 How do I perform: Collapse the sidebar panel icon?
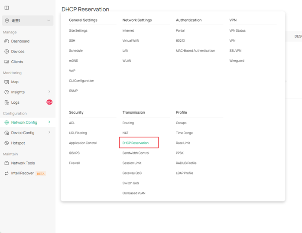6,8
